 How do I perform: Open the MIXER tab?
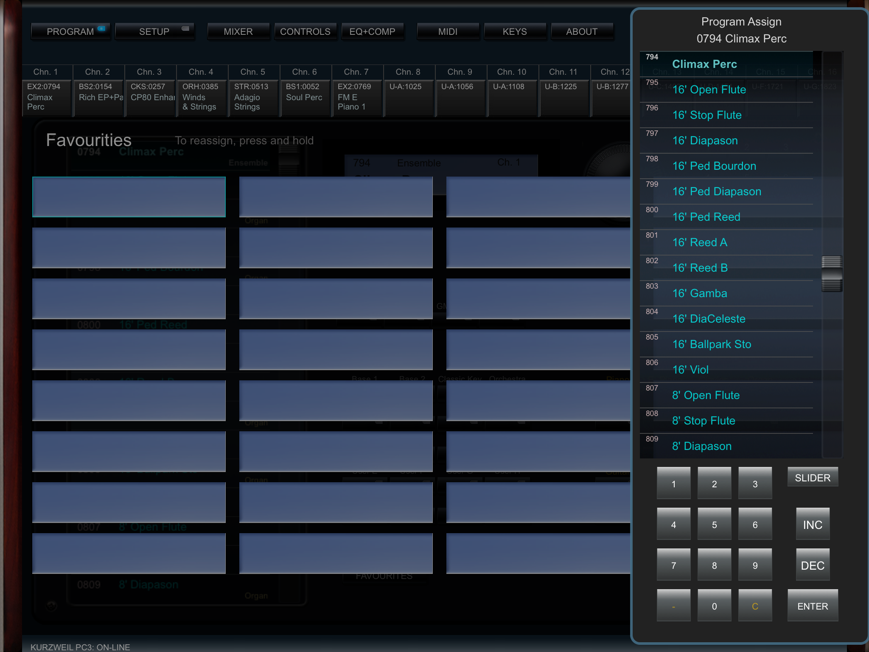click(x=238, y=31)
